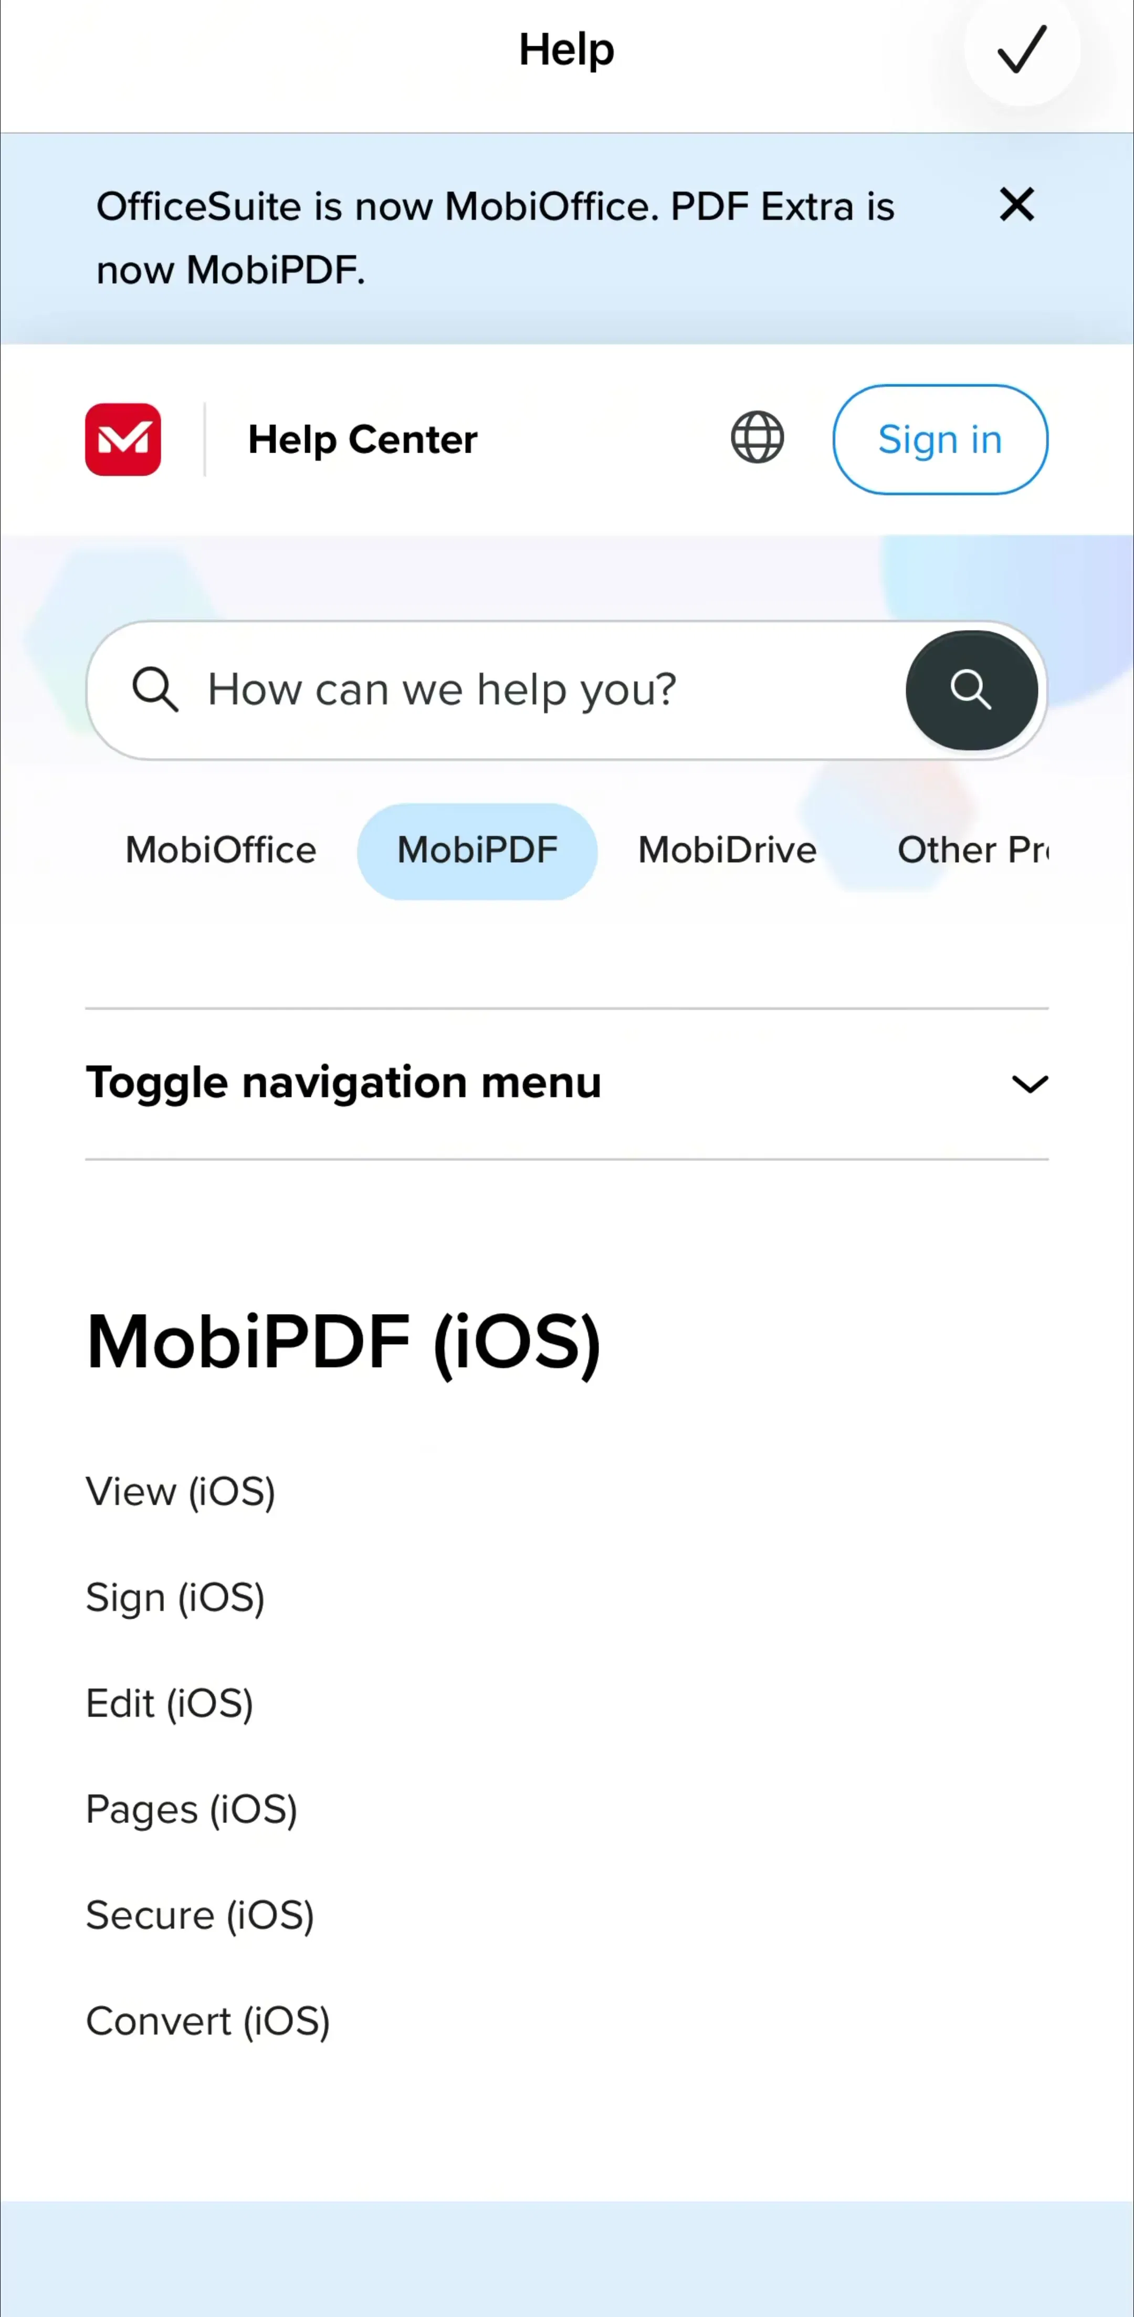Open the Sign (iOS) link
Image resolution: width=1134 pixels, height=2317 pixels.
[x=175, y=1598]
